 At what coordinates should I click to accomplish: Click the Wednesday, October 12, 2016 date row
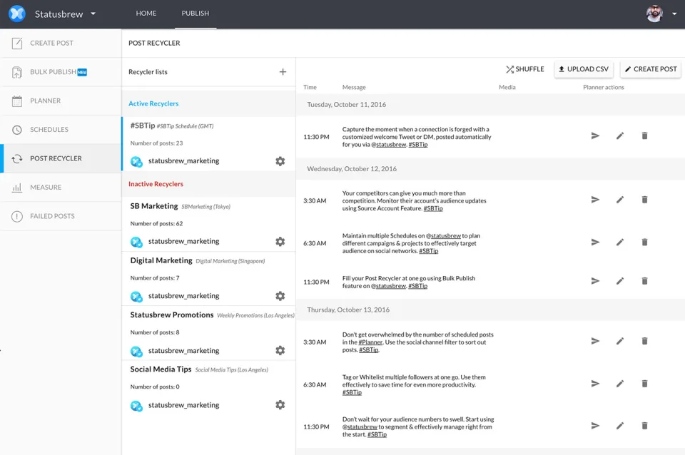490,168
